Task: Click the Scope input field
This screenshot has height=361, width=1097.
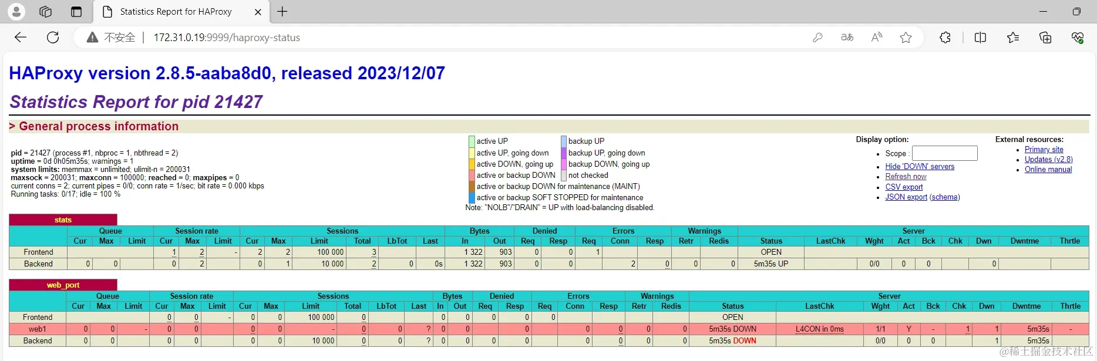Action: tap(944, 153)
